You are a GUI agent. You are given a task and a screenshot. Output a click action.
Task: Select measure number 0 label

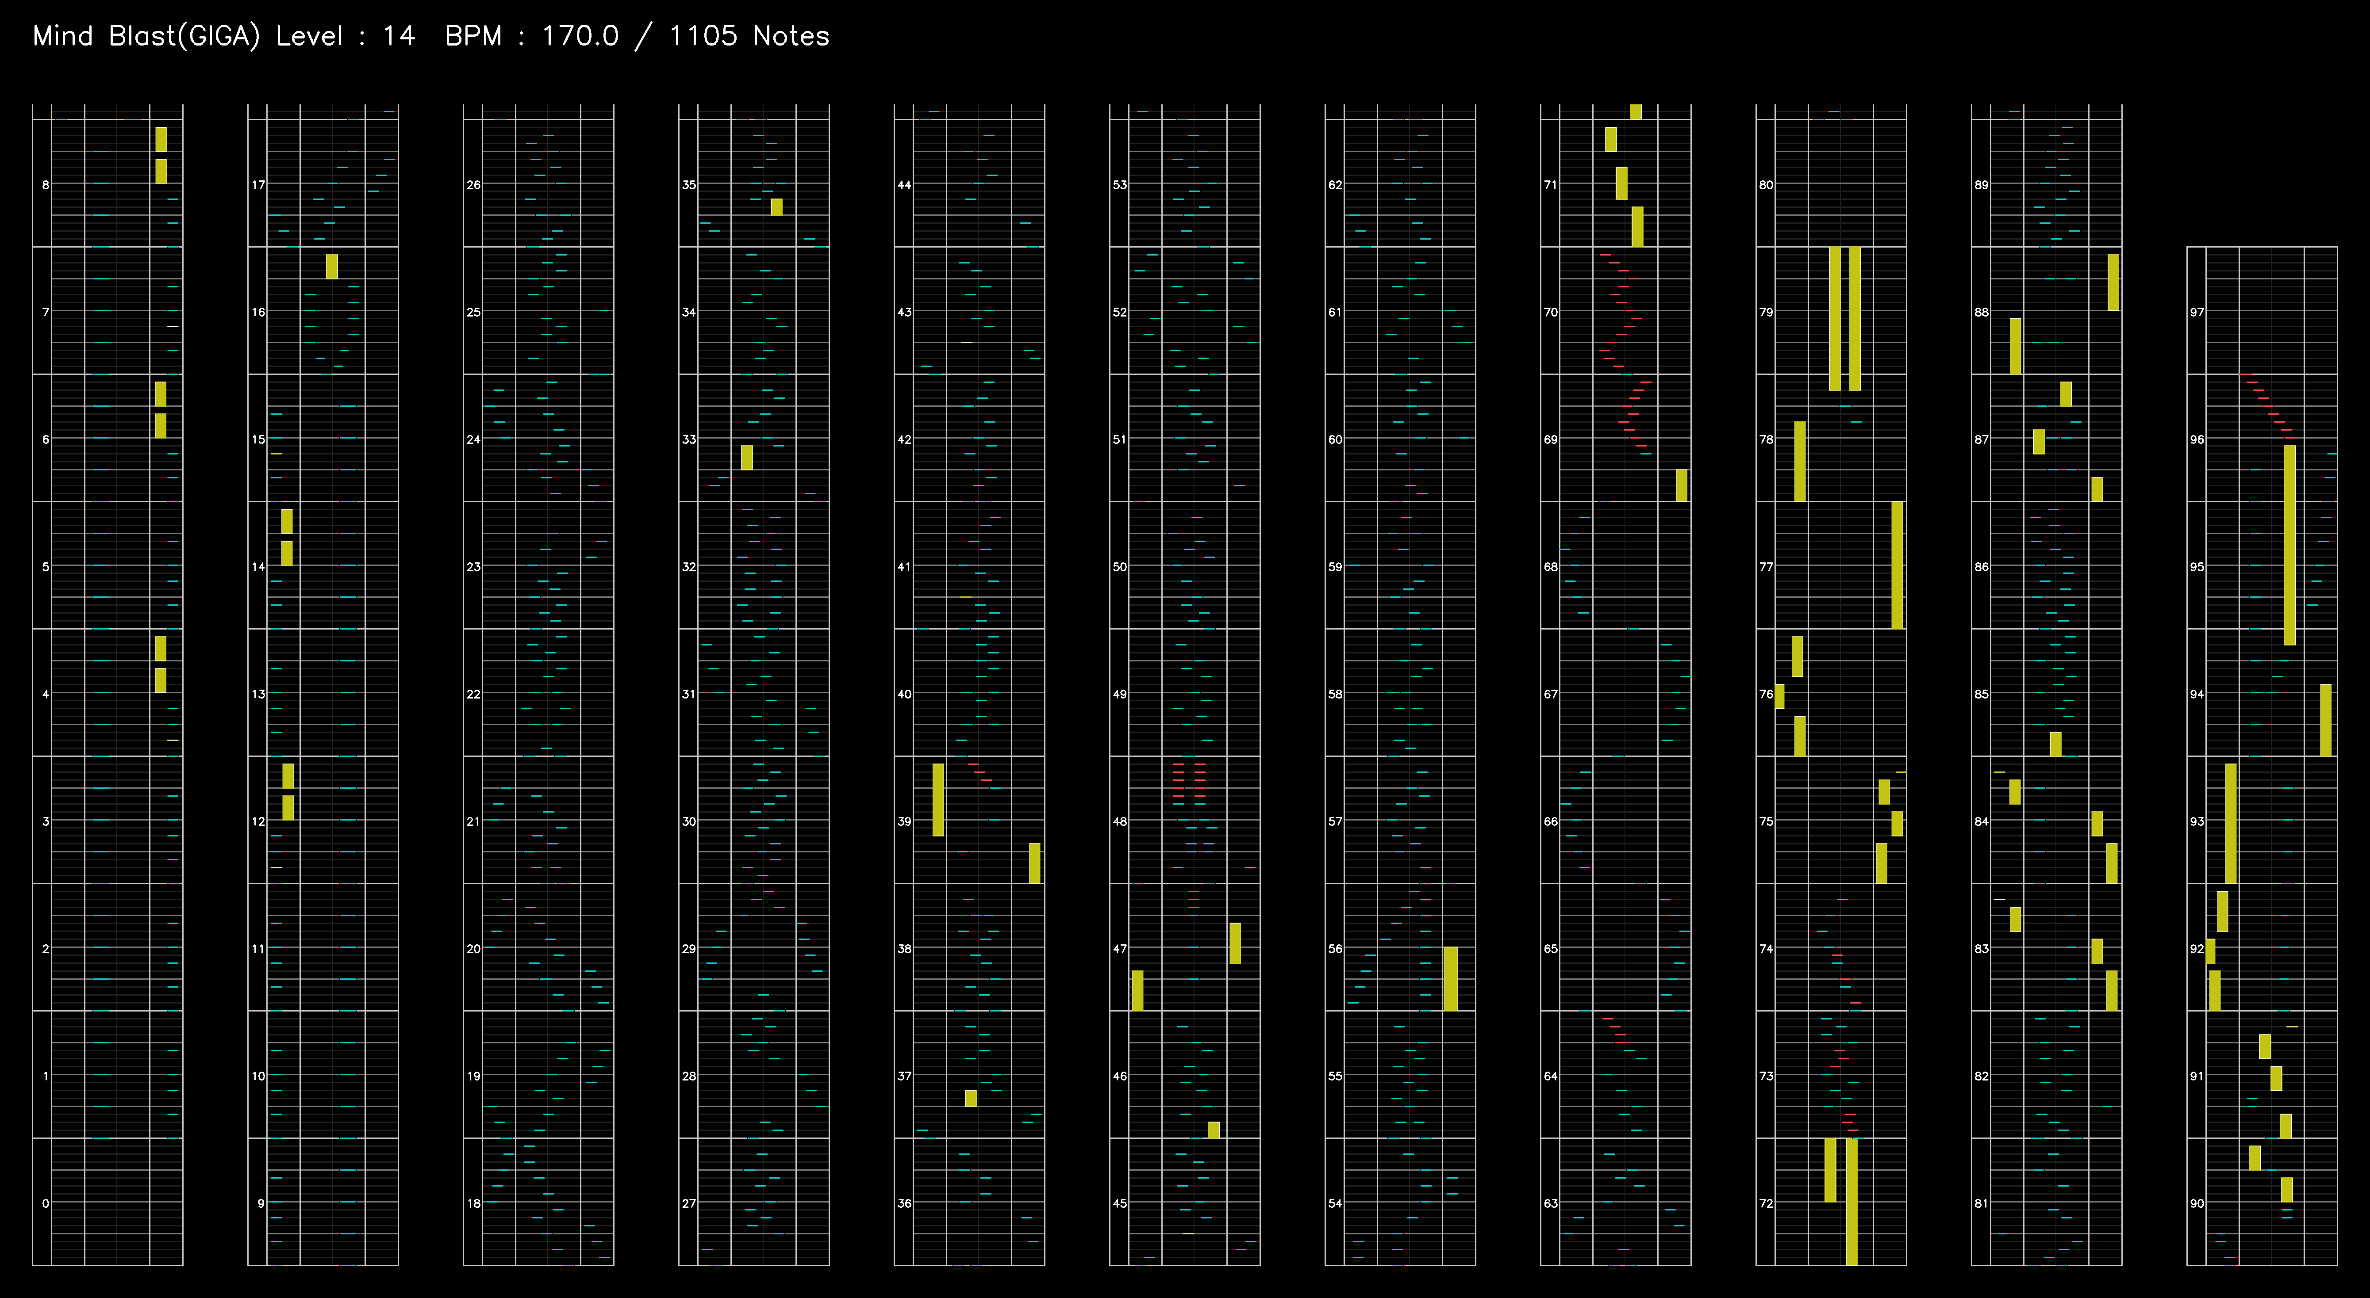[x=45, y=1203]
